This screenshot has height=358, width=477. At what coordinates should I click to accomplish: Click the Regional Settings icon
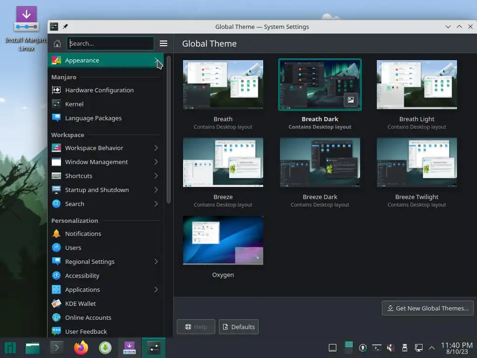tap(56, 262)
